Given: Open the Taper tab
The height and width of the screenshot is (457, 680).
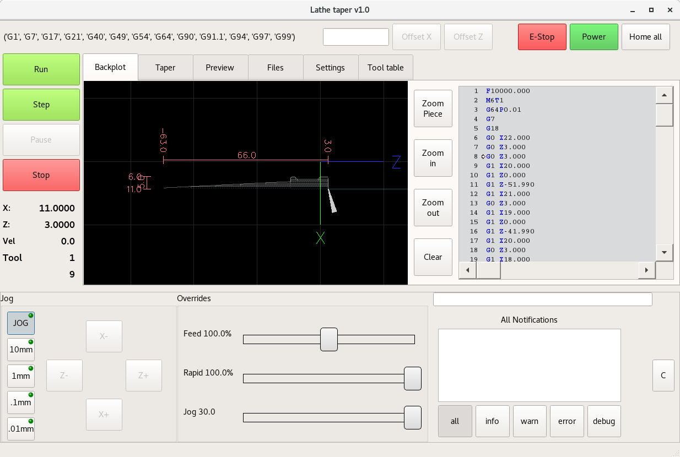Looking at the screenshot, I should pyautogui.click(x=165, y=68).
